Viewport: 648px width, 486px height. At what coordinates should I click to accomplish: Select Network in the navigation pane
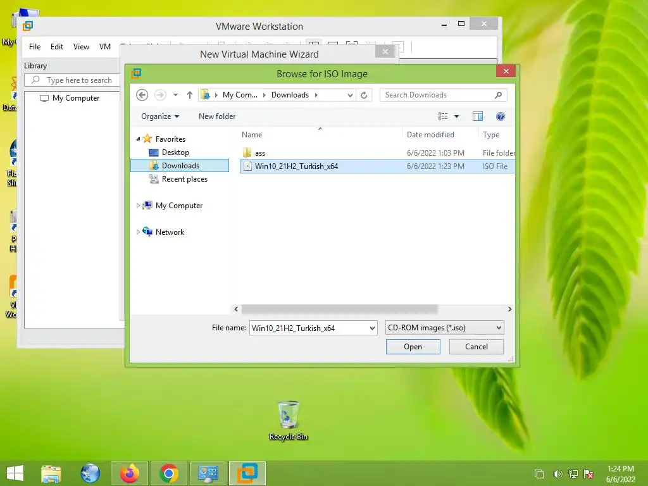pos(170,232)
